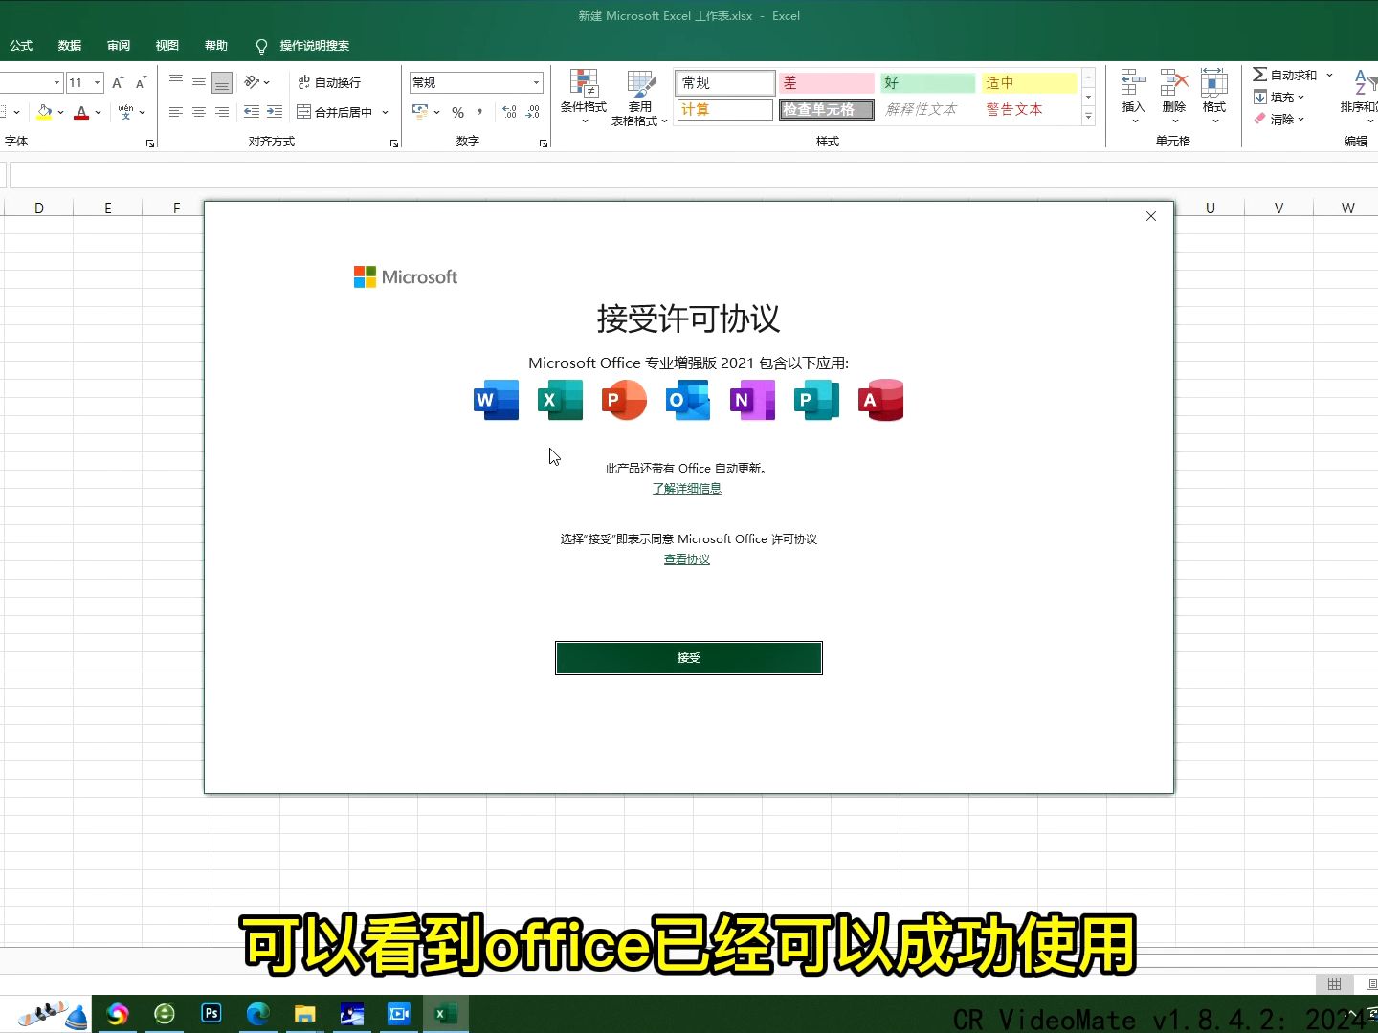Close the license agreement dialog
The height and width of the screenshot is (1033, 1378).
1150,216
